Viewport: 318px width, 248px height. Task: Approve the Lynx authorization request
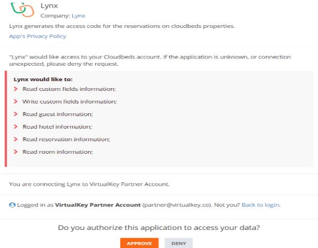click(140, 243)
